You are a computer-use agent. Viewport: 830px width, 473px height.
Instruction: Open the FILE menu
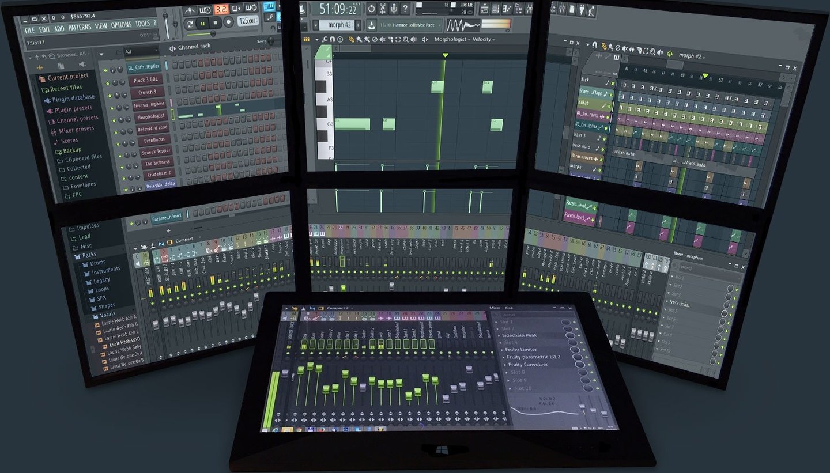[29, 30]
